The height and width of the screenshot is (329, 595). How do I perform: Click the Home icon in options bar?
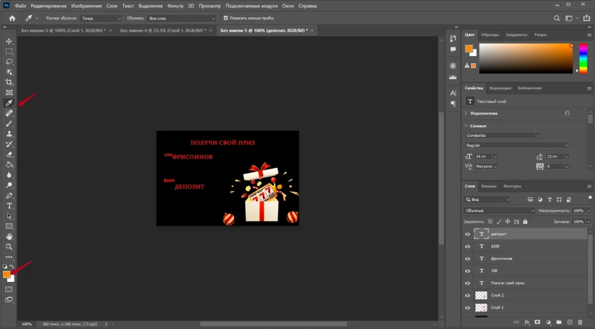(x=12, y=18)
